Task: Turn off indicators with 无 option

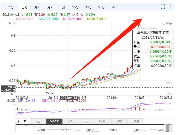Action: (x=38, y=121)
